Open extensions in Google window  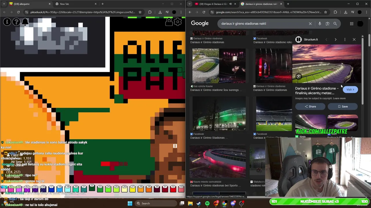[335, 12]
